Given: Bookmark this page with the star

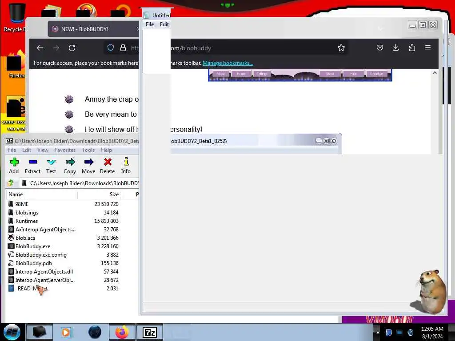Looking at the screenshot, I should click(341, 48).
